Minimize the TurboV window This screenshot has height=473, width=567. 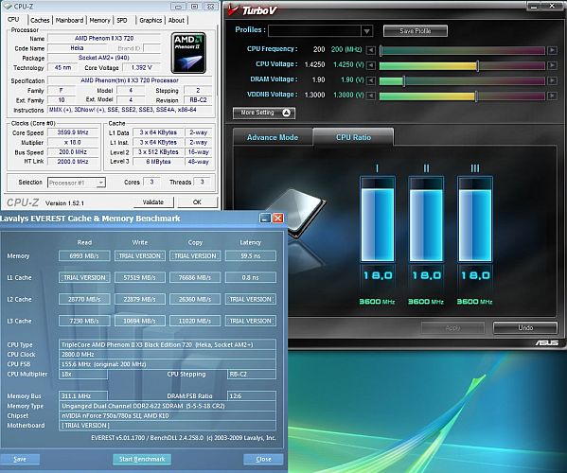(x=534, y=6)
